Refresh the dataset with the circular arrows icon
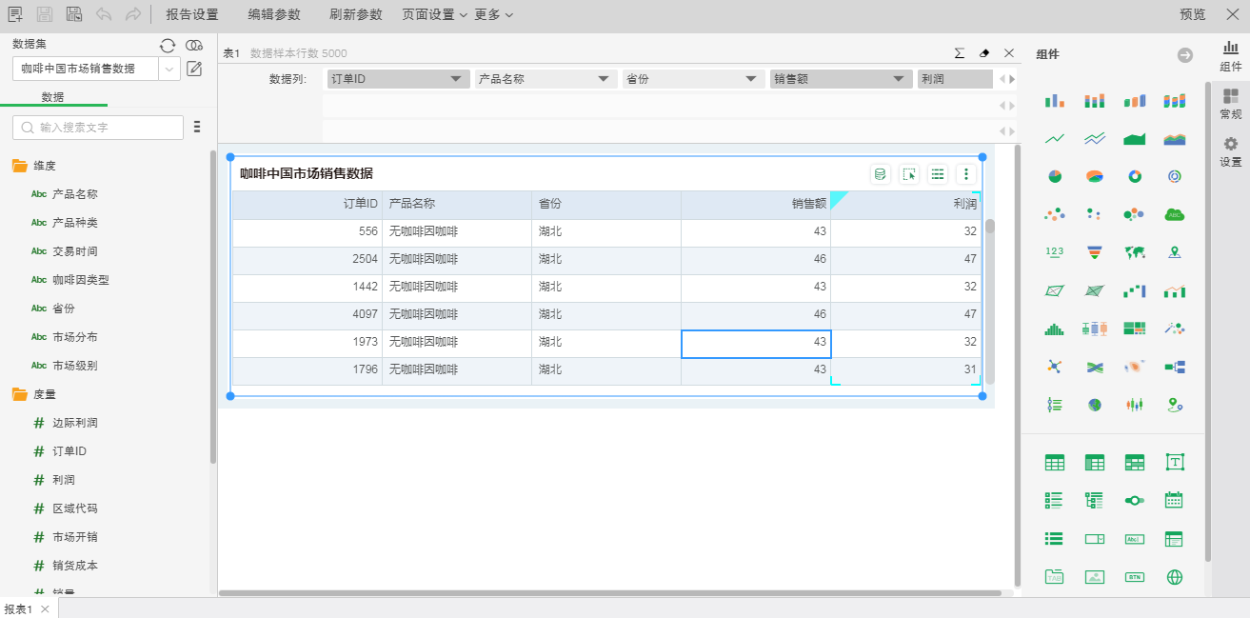 click(168, 45)
